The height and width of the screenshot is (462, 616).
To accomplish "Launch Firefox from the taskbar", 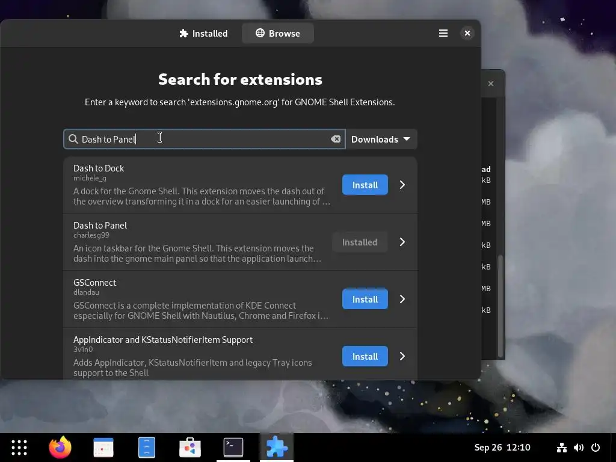I will click(60, 448).
